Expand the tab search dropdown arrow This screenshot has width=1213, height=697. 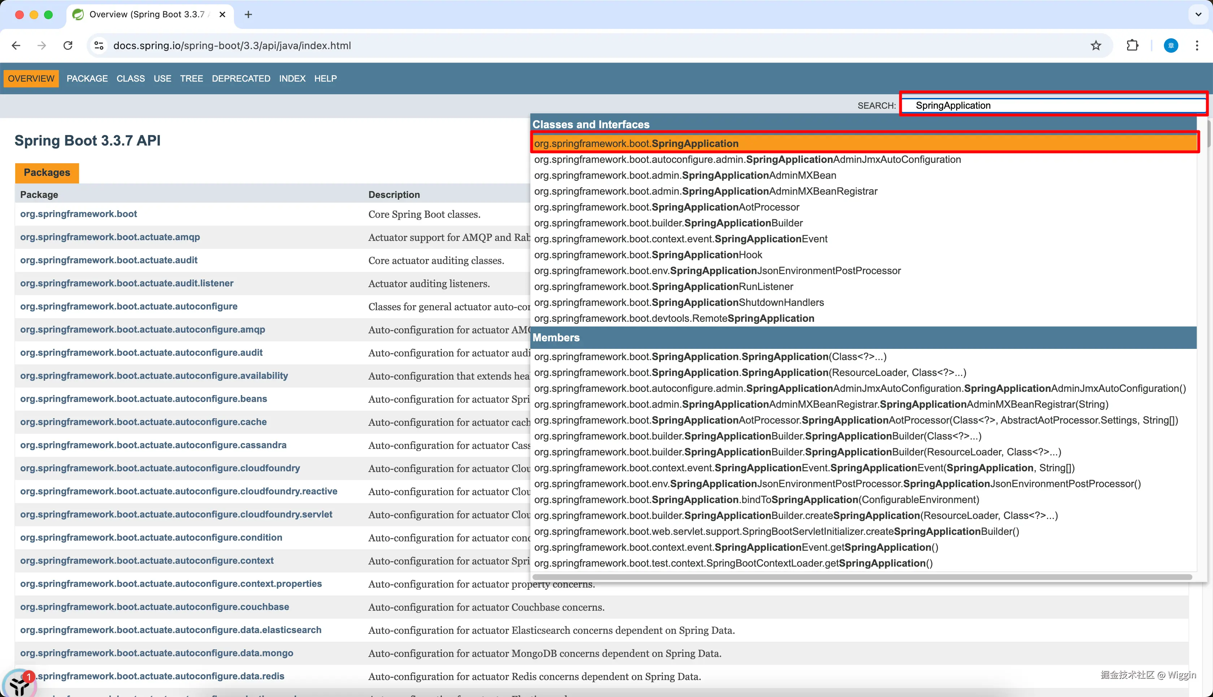point(1198,14)
